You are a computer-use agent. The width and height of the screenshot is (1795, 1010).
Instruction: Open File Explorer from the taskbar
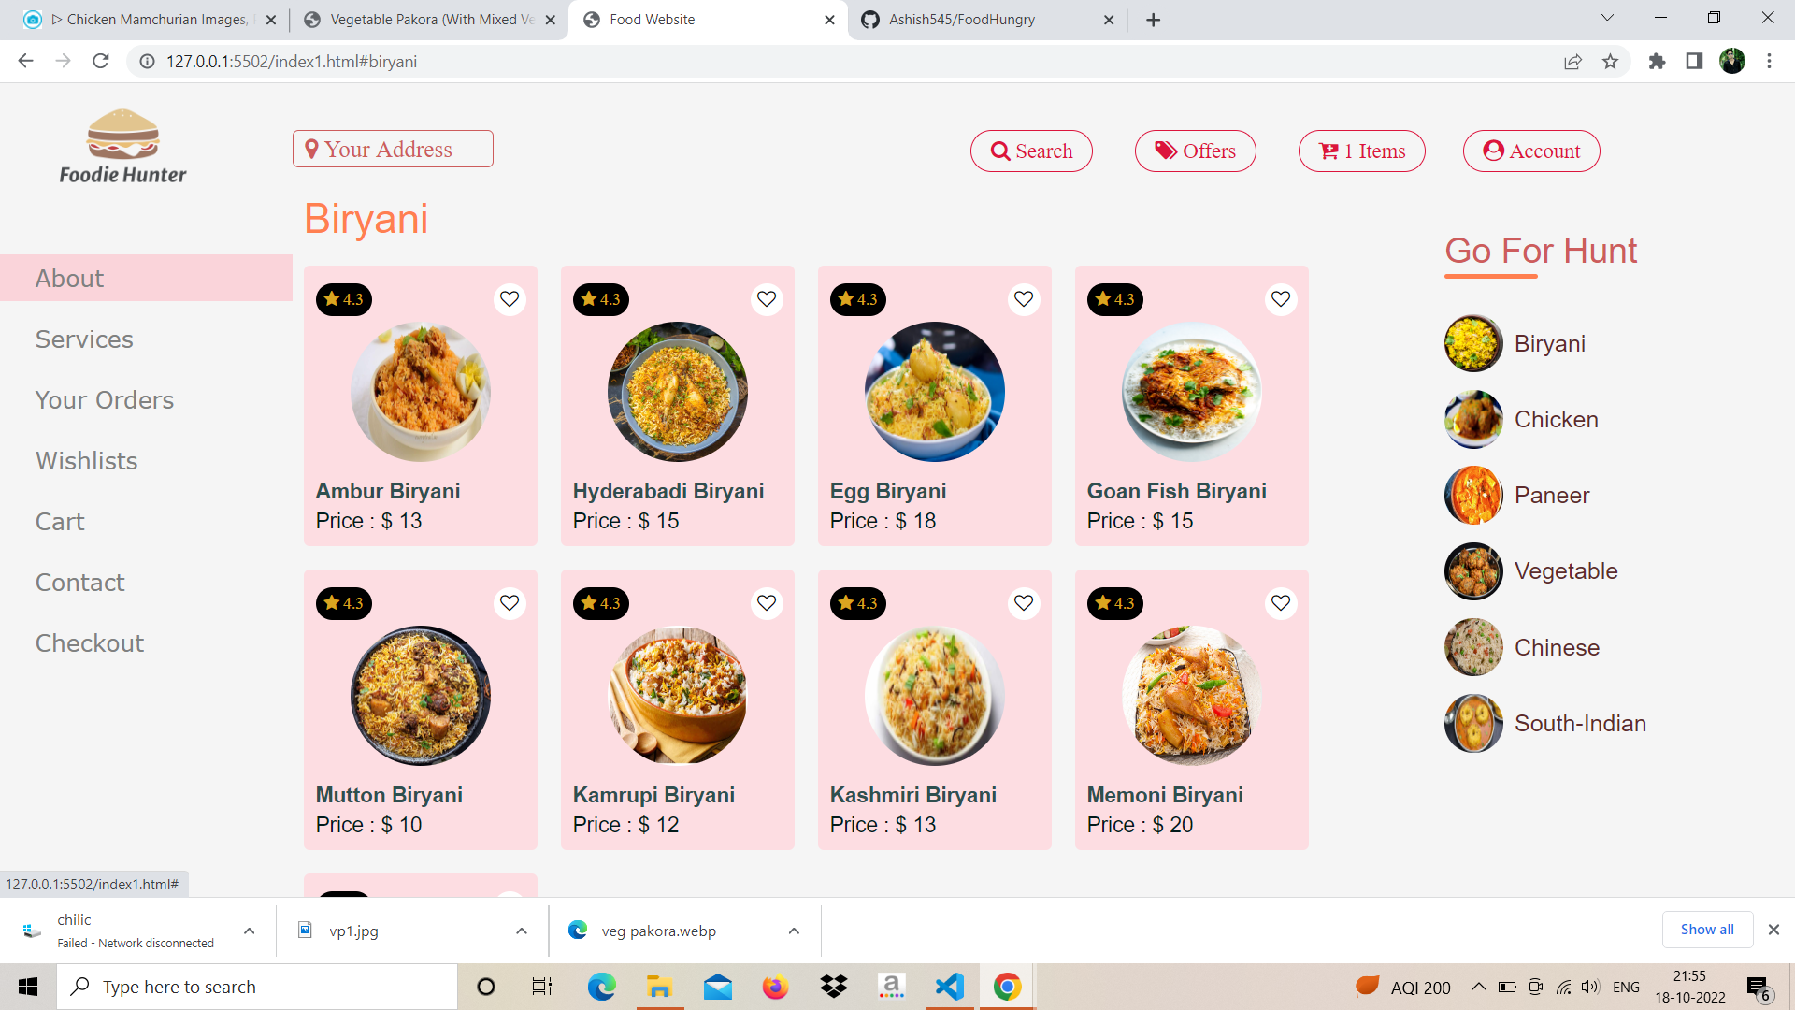pos(659,987)
